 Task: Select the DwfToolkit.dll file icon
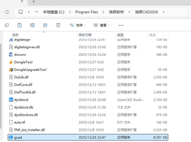point(11,92)
